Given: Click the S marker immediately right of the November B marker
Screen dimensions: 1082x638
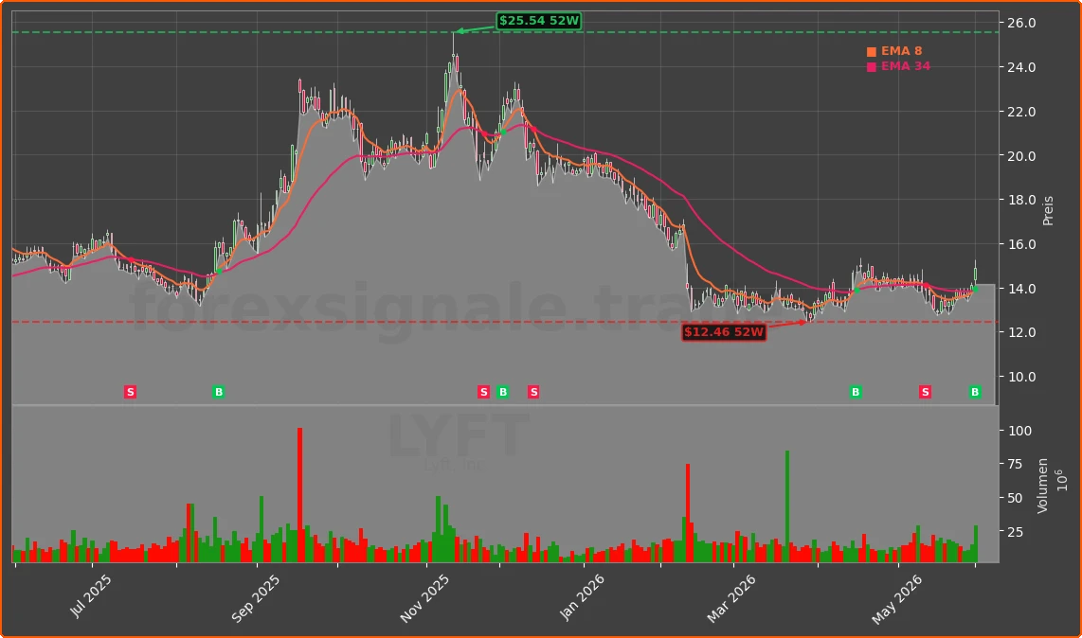Looking at the screenshot, I should click(533, 392).
